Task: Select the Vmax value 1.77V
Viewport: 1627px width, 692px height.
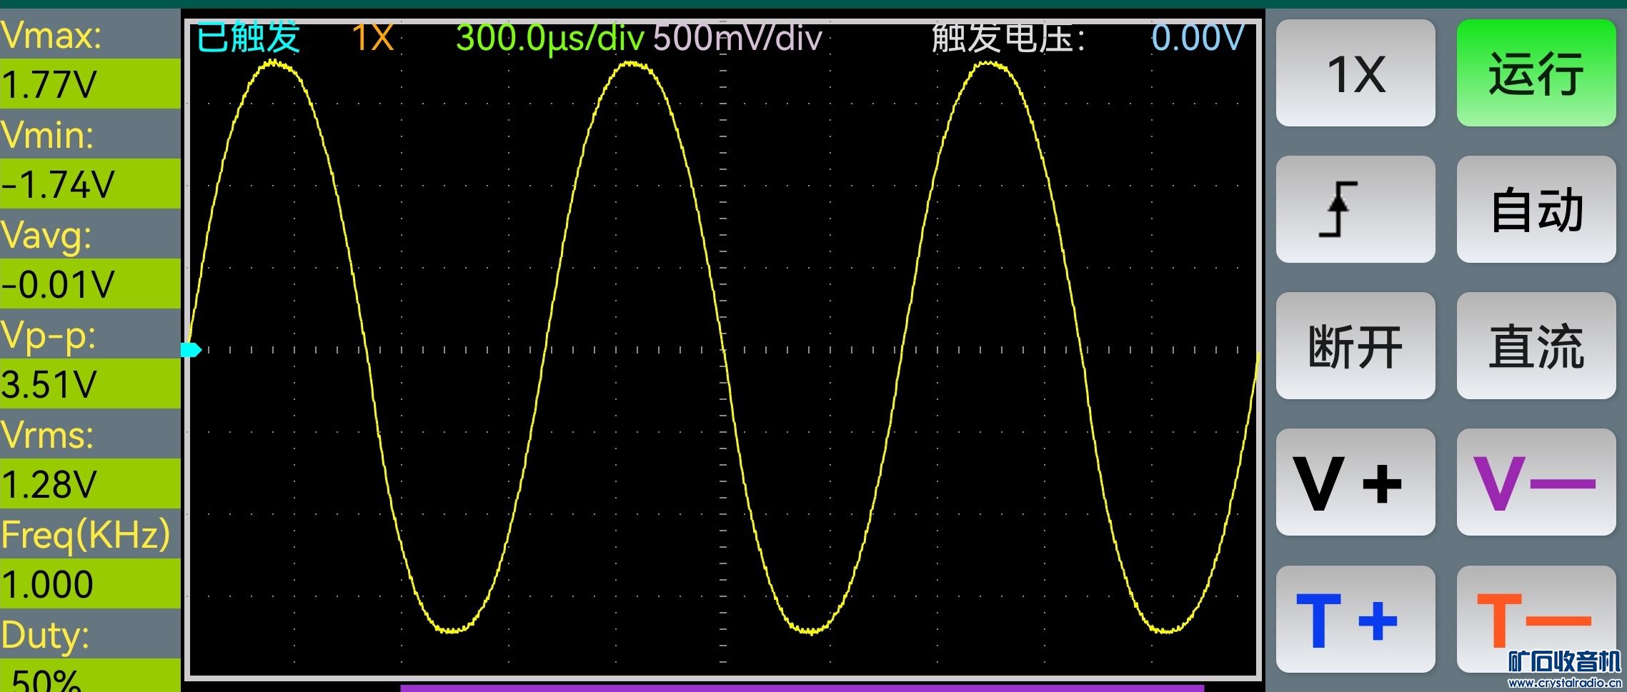Action: [x=90, y=84]
